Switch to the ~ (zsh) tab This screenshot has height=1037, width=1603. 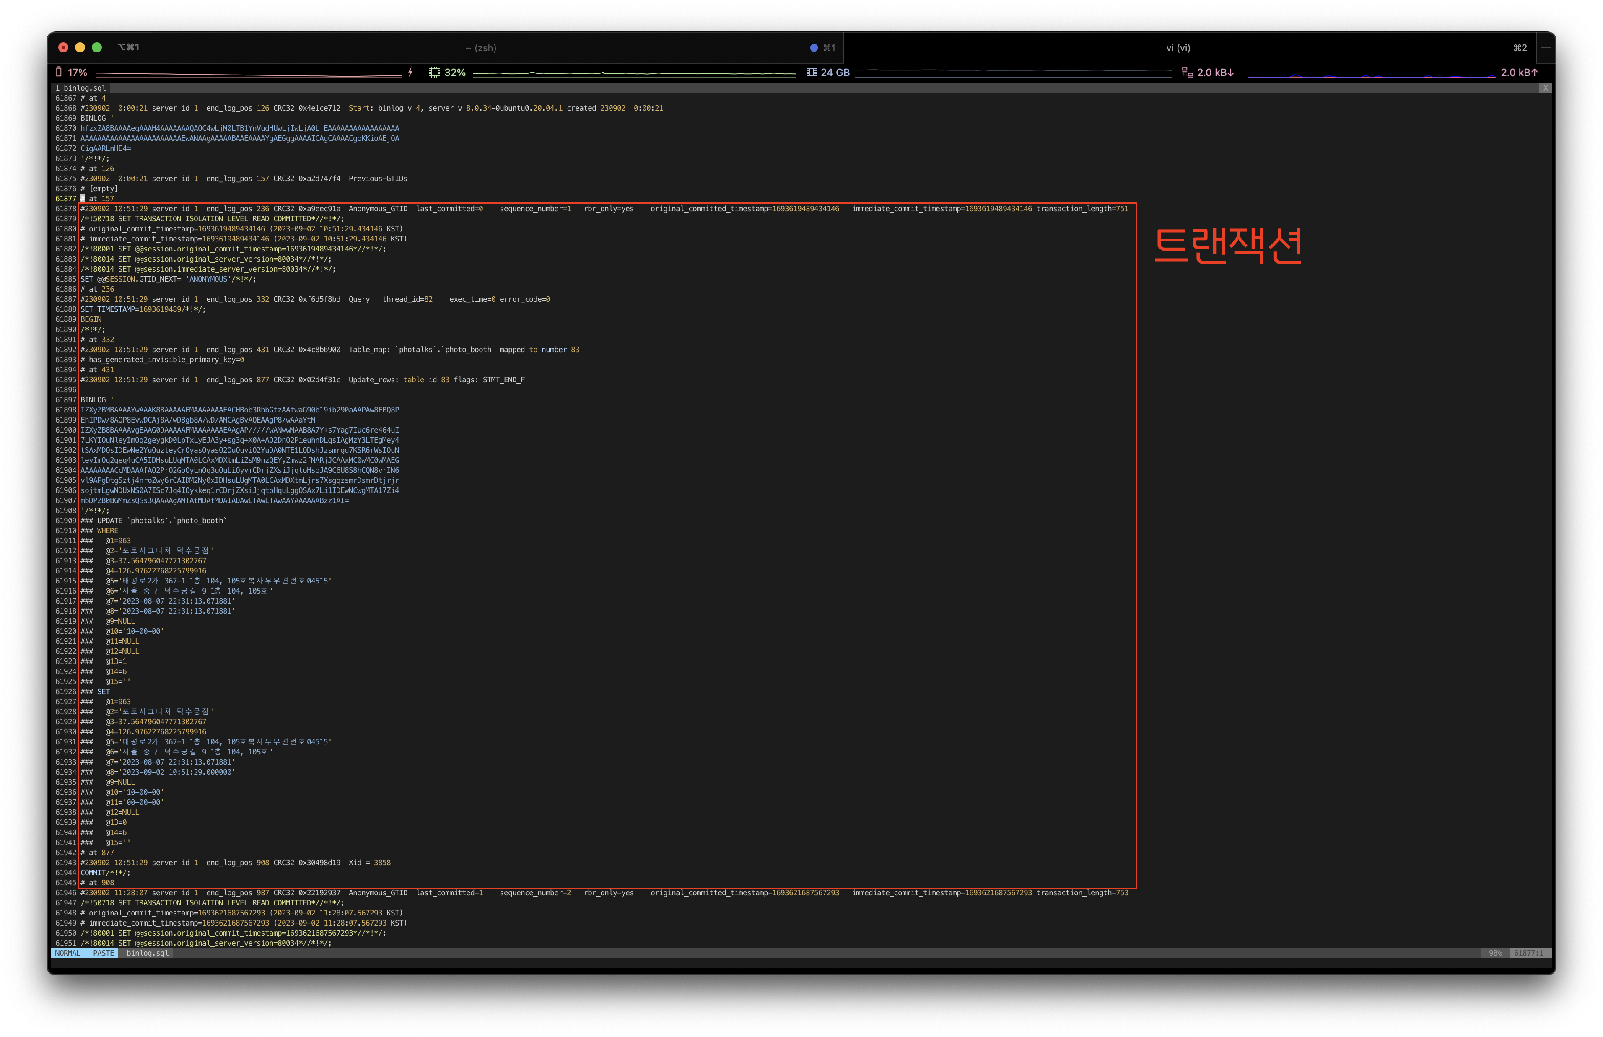[x=481, y=48]
